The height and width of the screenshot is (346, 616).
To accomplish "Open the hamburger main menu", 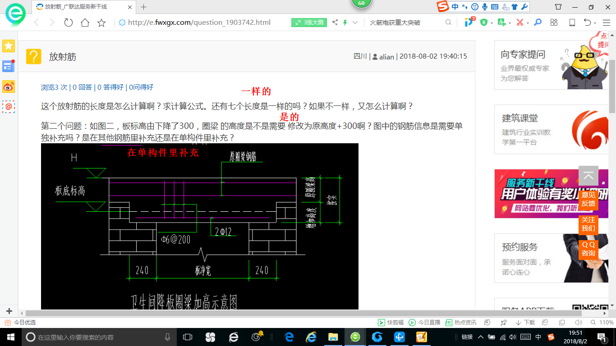I will 606,23.
